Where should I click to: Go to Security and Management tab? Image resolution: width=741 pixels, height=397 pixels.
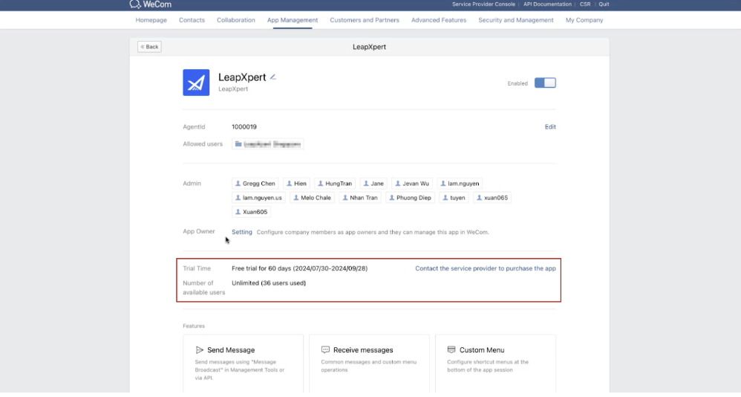click(x=516, y=20)
